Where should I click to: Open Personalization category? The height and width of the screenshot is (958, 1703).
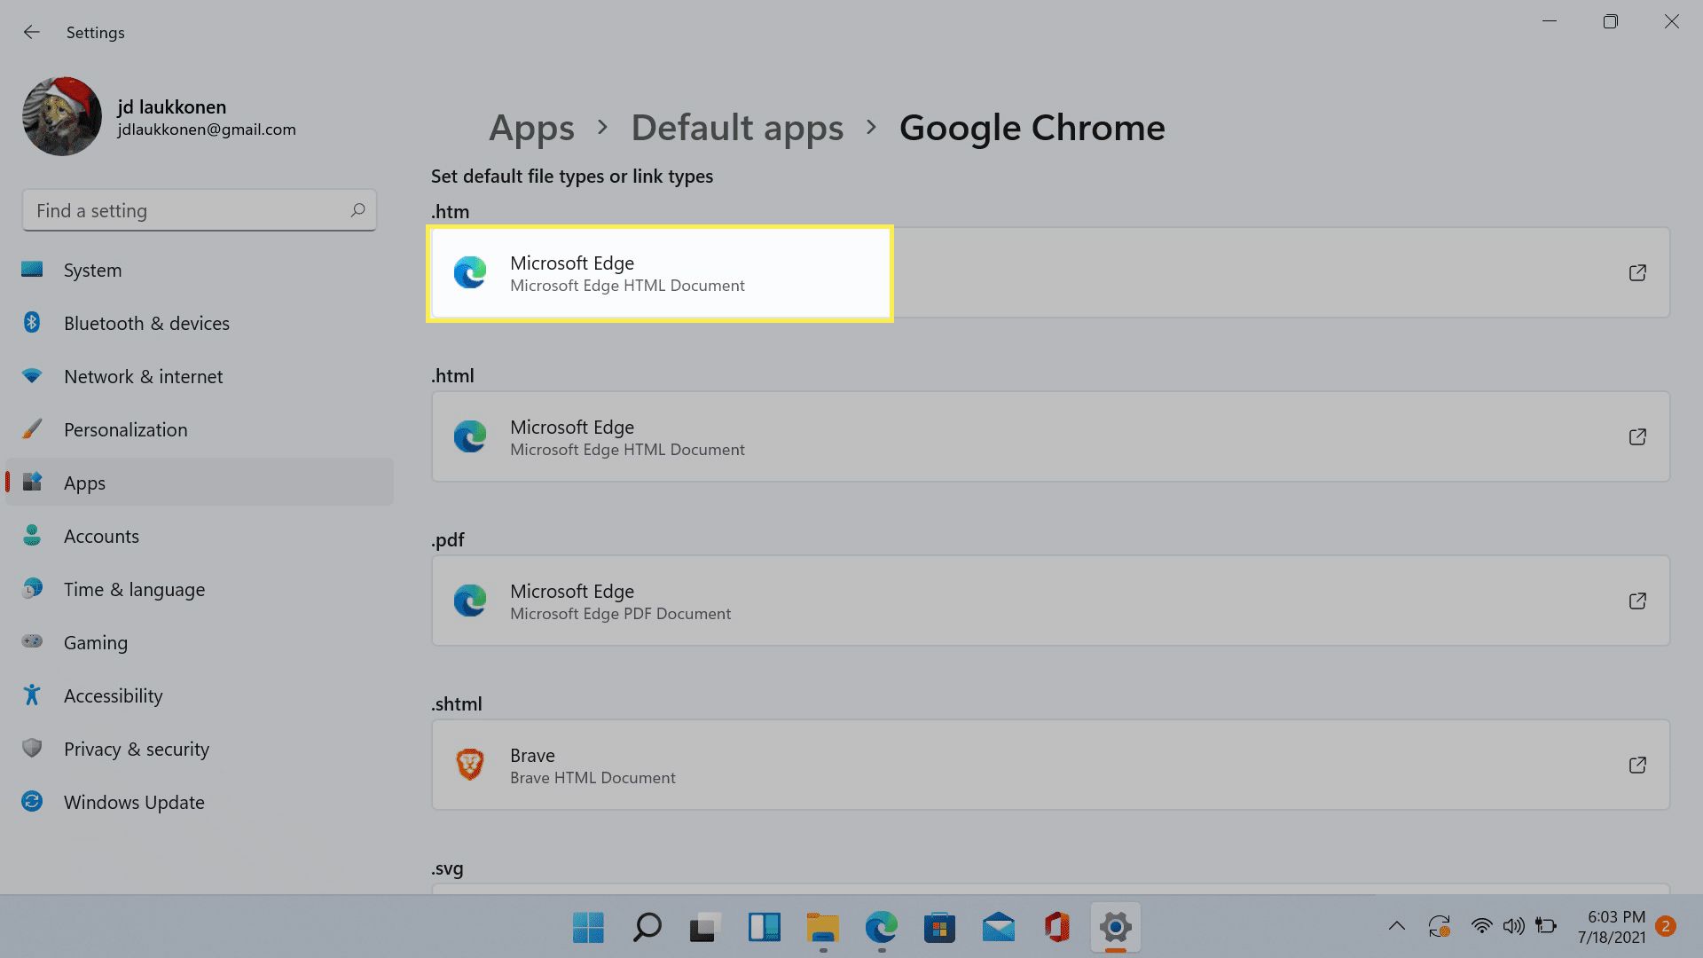click(x=200, y=429)
